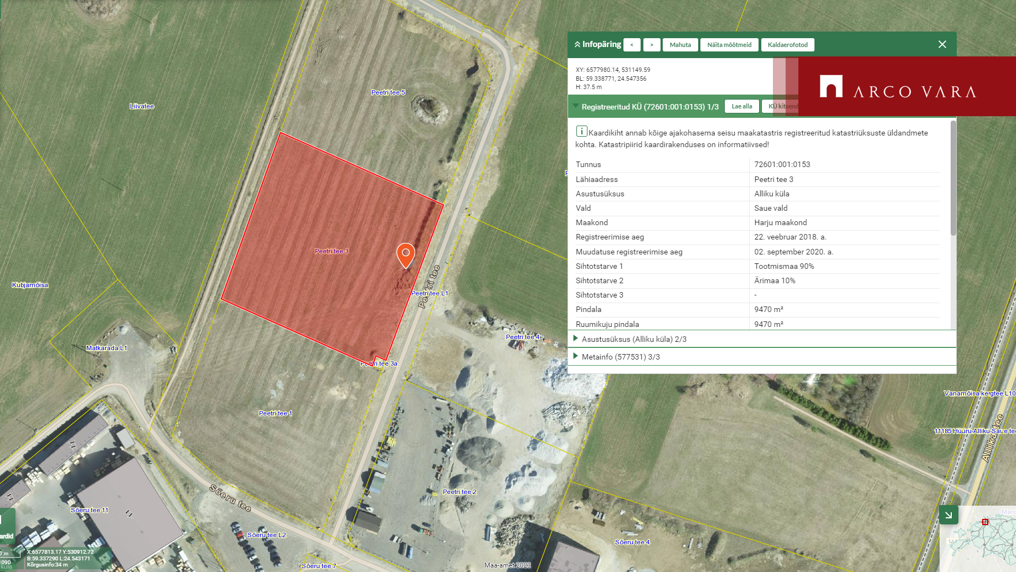Open Kaldaerofotod oblique photos
Viewport: 1016px width, 572px height.
pyautogui.click(x=787, y=45)
